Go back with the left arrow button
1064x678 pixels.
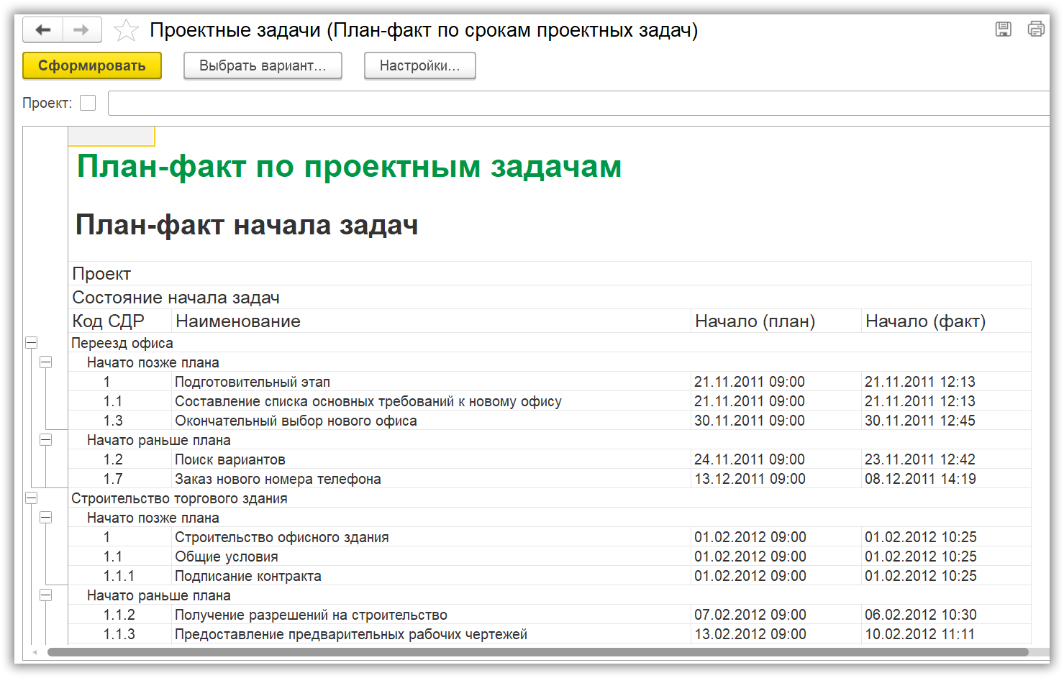click(x=43, y=29)
